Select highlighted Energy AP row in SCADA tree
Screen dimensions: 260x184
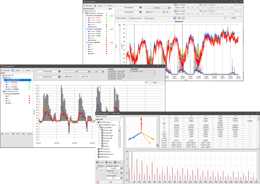(18, 80)
